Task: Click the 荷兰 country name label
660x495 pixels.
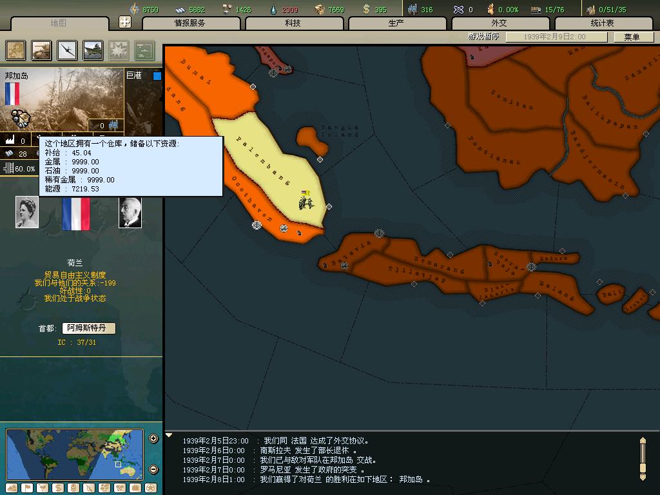Action: click(x=75, y=263)
